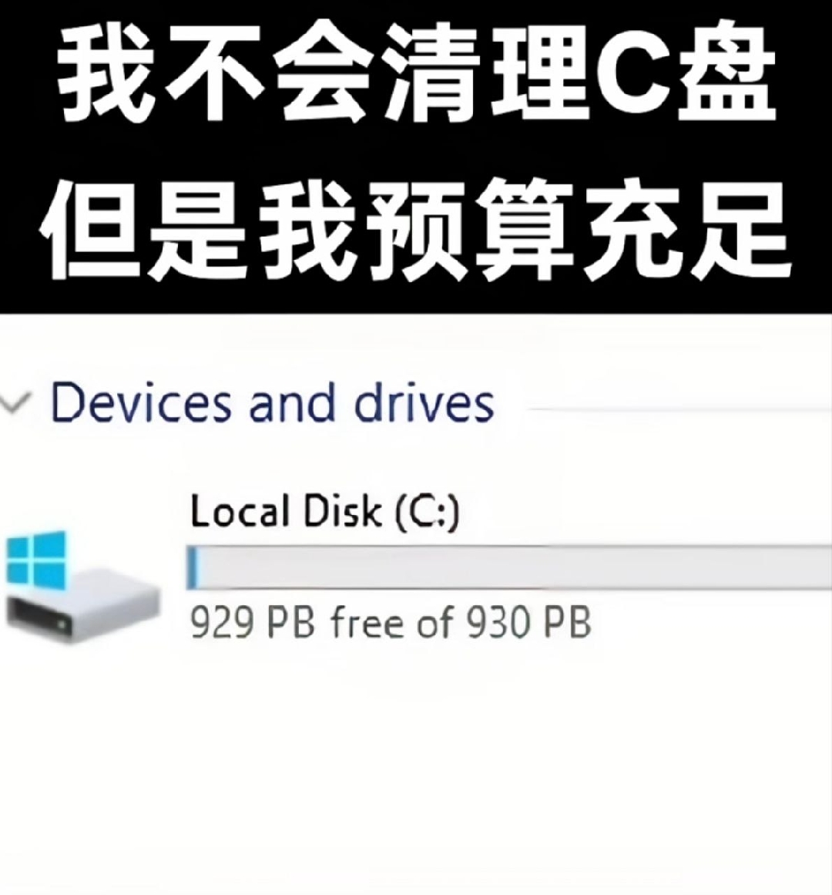
Task: Select the Local Disk (C:) label text
Action: pyautogui.click(x=324, y=511)
